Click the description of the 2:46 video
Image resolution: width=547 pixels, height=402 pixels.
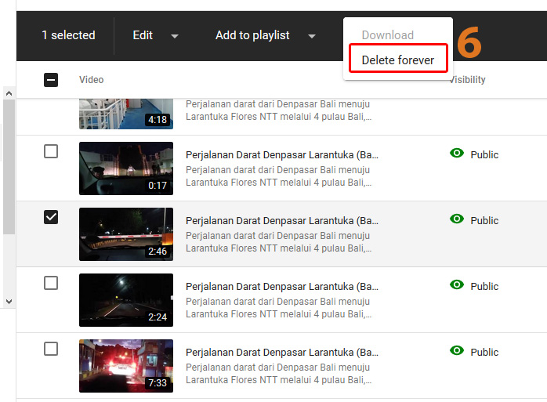(x=278, y=242)
